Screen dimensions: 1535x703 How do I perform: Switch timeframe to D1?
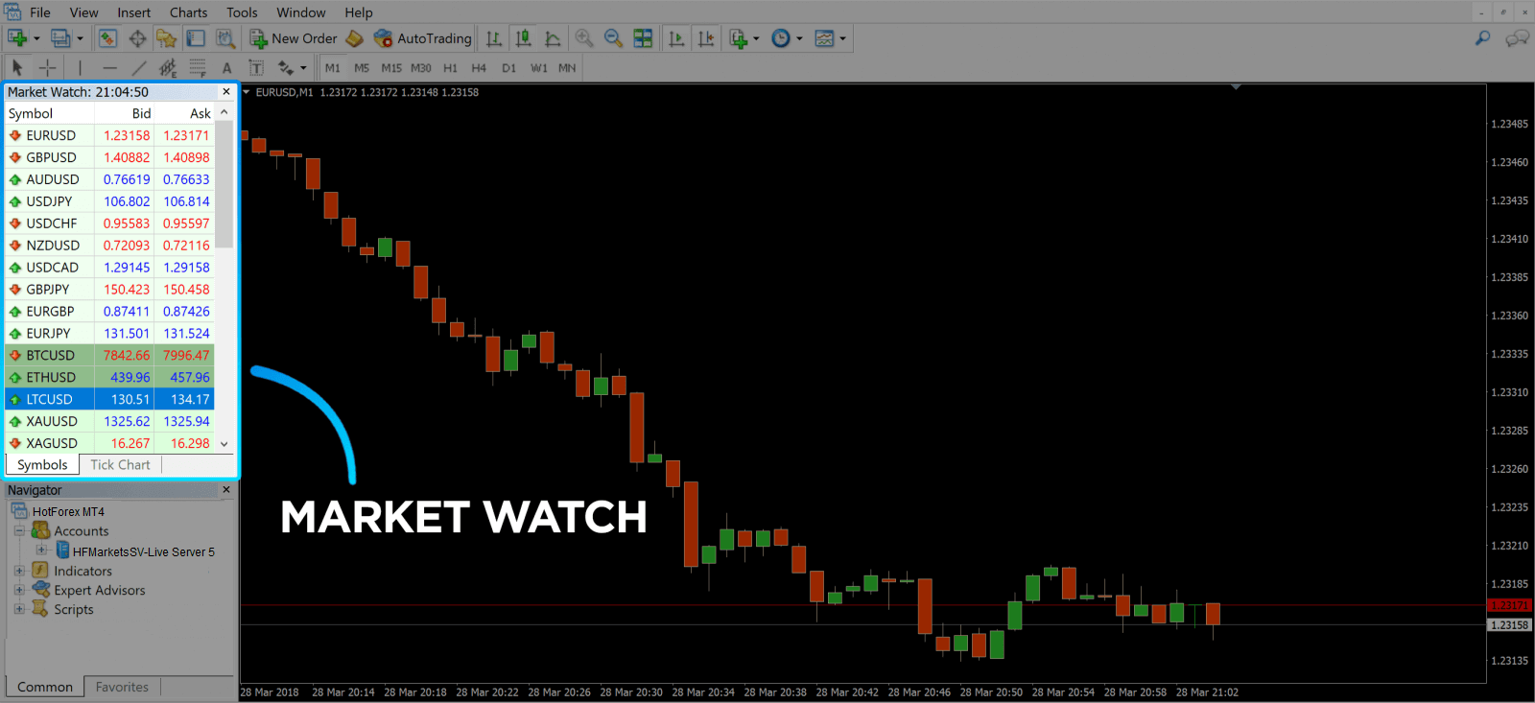(x=508, y=68)
